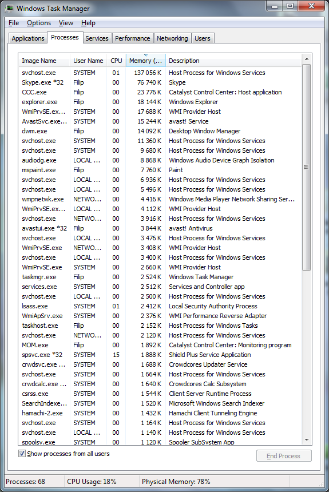Switch to the Users tab
Viewport: 329px width, 492px height.
point(203,38)
